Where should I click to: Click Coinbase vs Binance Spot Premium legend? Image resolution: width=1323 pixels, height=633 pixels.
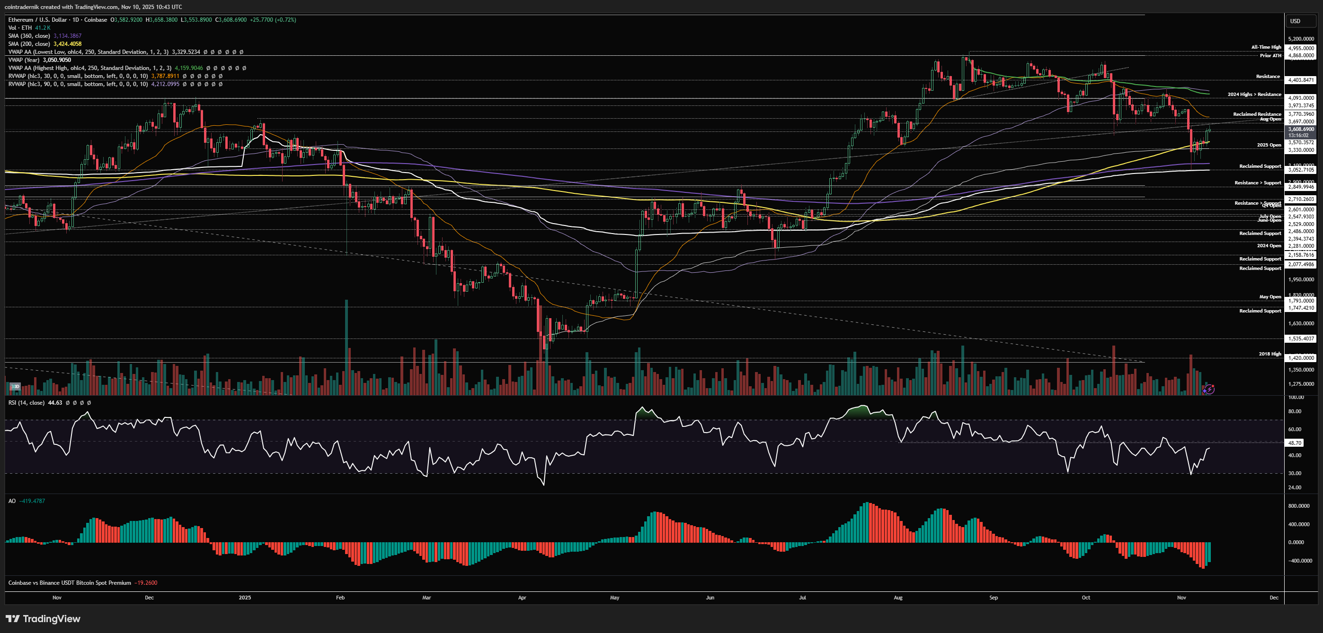pos(69,583)
